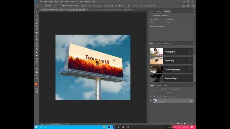Switch to the second open document tab
Viewport: 230px width, 129px height.
110,10
